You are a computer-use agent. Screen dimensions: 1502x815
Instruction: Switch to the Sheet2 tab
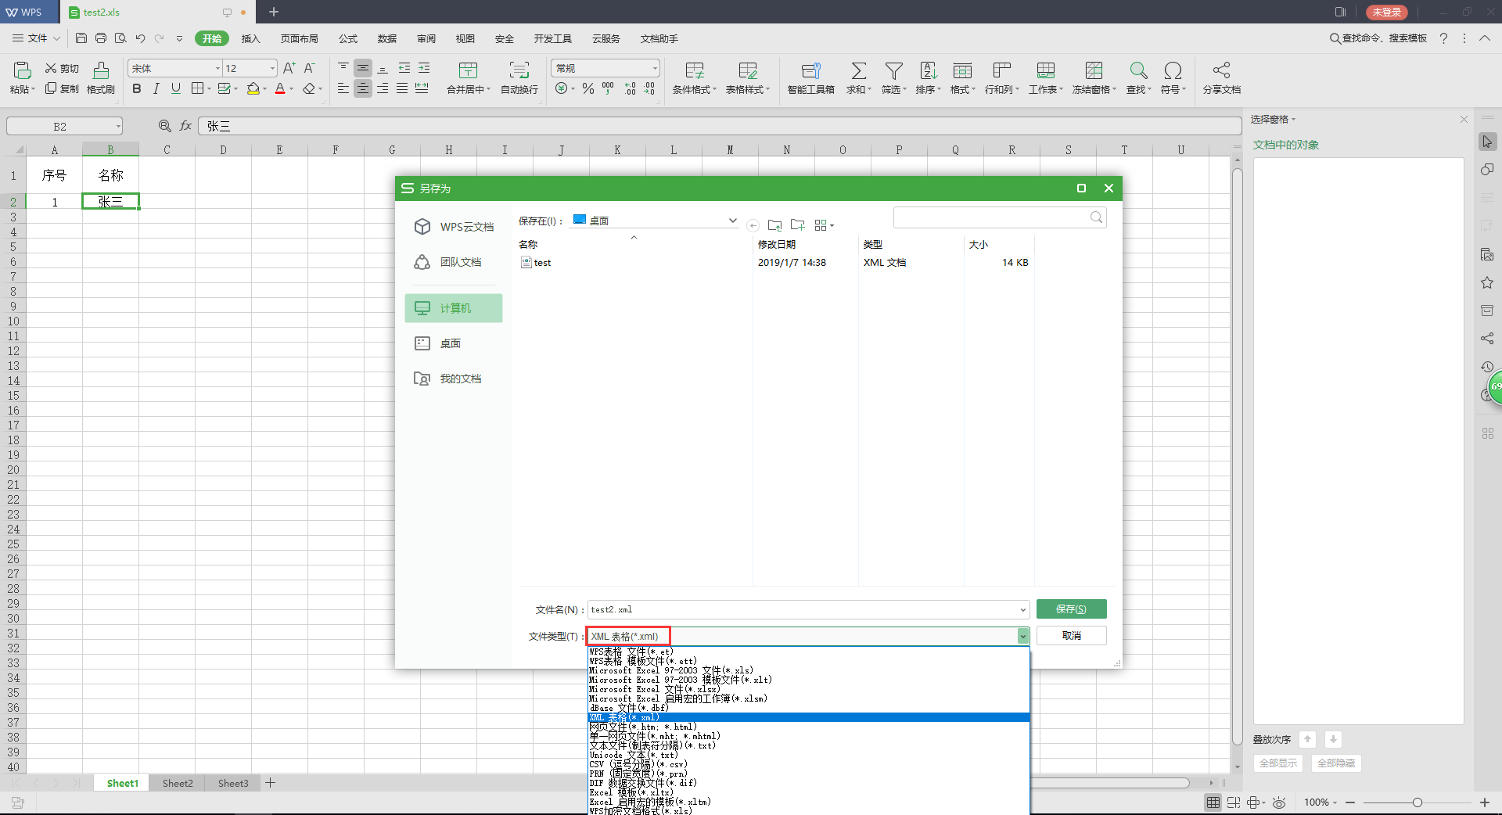[178, 783]
